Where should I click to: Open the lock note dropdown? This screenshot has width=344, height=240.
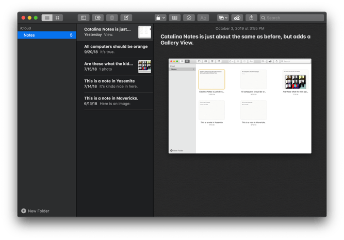160,18
